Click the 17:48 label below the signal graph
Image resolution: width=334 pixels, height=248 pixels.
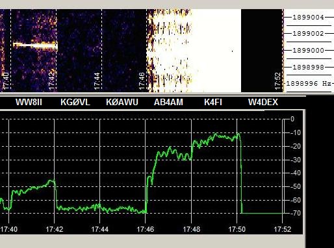(x=192, y=229)
